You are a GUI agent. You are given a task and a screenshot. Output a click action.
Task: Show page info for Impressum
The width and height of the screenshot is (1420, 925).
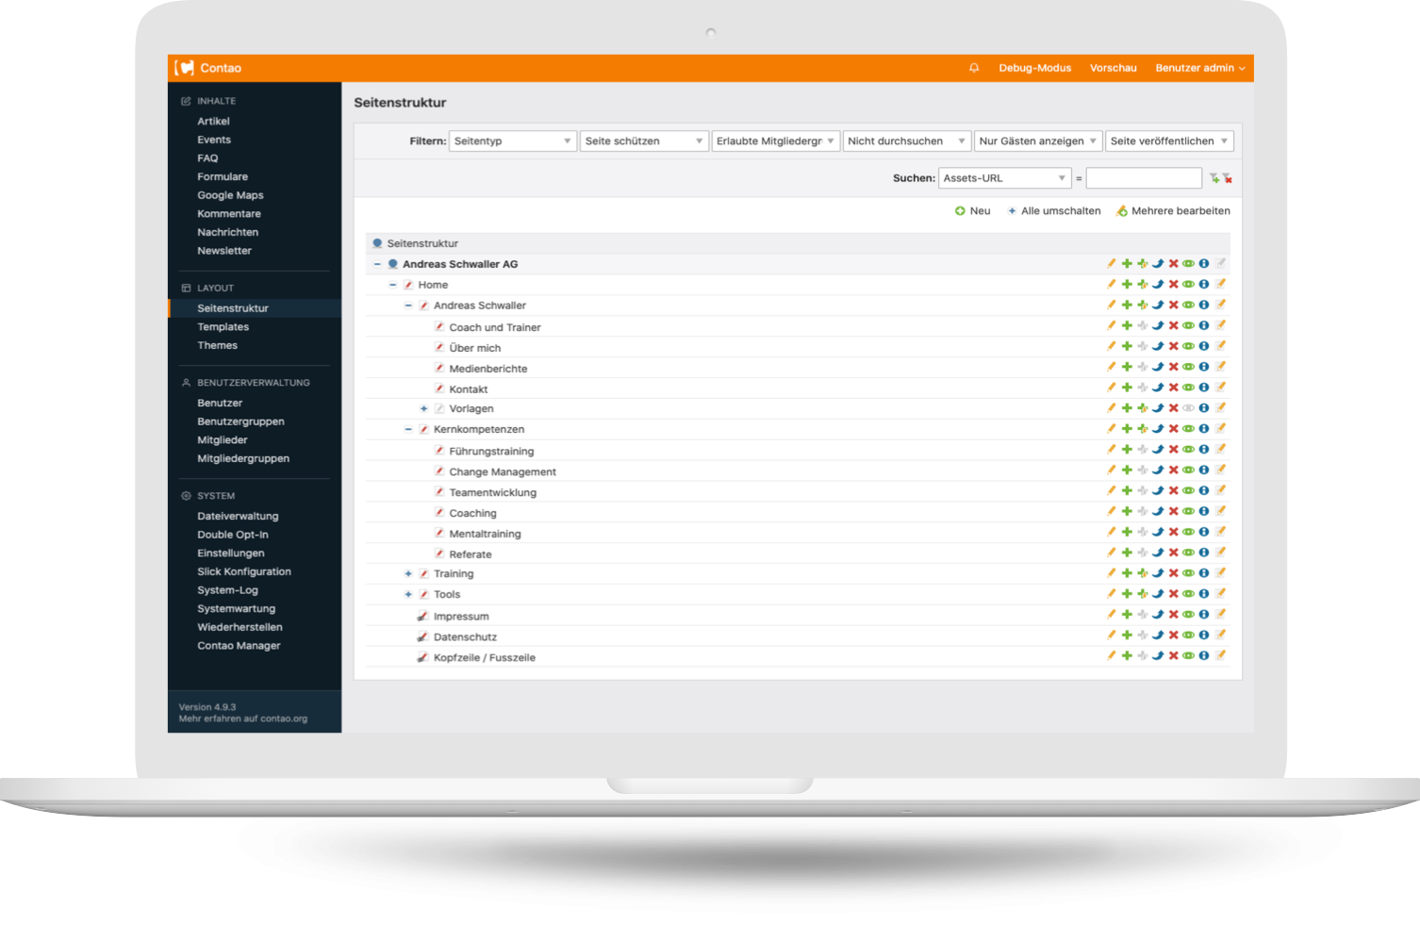(x=1204, y=615)
